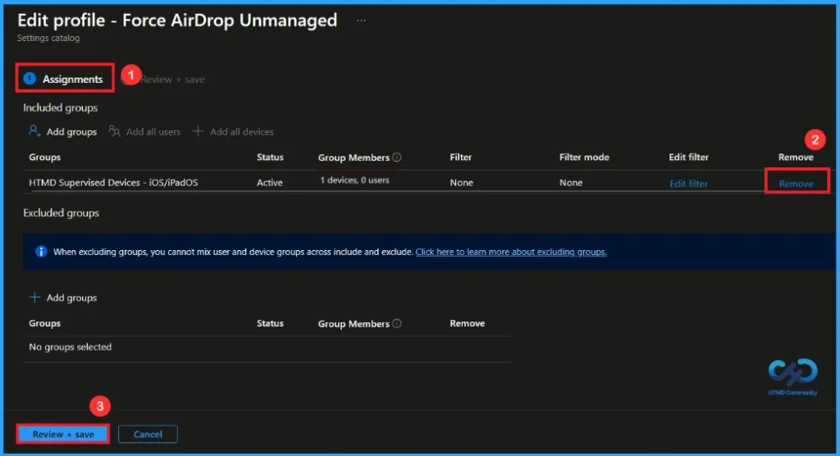This screenshot has width=840, height=456.
Task: Open Edit filter link for HTMD Supervised Devices
Action: [x=688, y=183]
